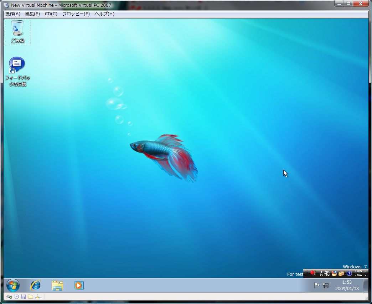Close the Virtual PC 2007 window
372x304 pixels.
coord(361,4)
